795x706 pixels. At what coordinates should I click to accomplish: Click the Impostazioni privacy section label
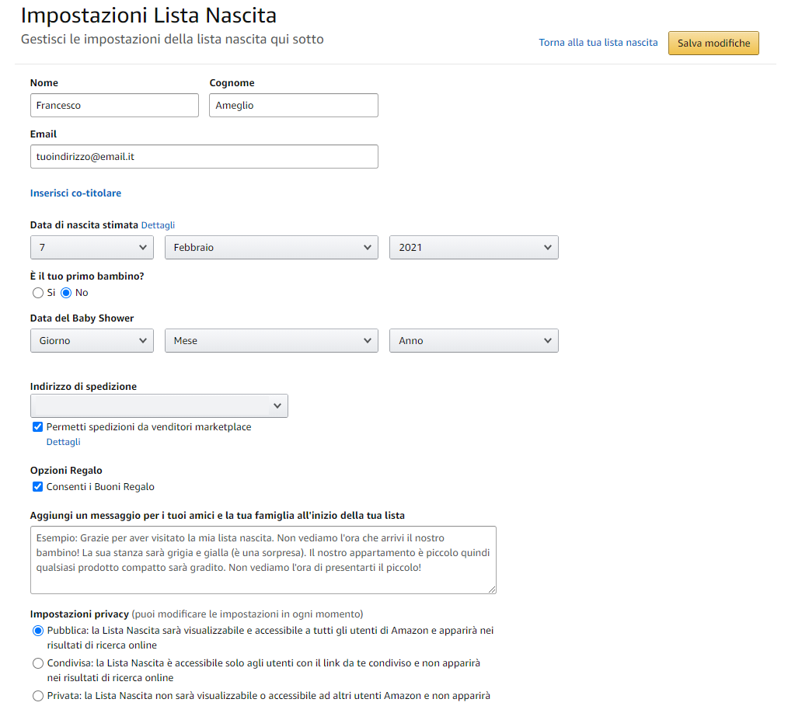click(x=79, y=614)
